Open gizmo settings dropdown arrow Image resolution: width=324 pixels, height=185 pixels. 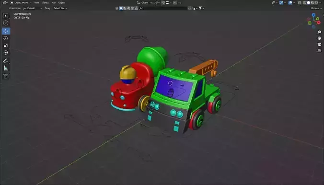pos(285,3)
